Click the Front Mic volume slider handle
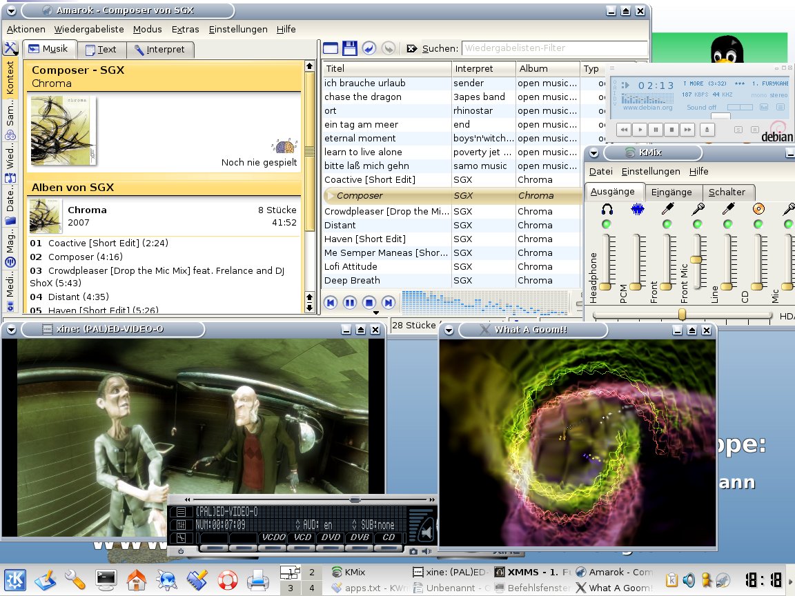The width and height of the screenshot is (795, 596). 696,259
